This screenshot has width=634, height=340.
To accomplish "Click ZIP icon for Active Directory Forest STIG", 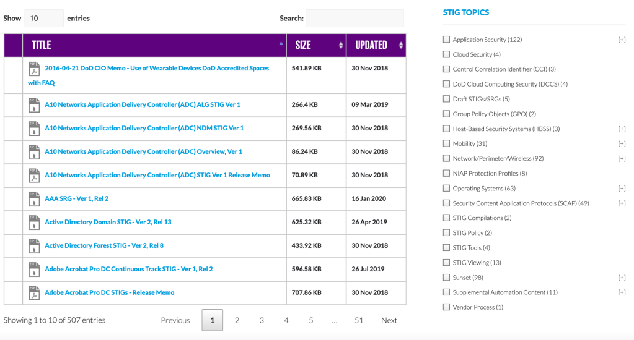I will [34, 246].
